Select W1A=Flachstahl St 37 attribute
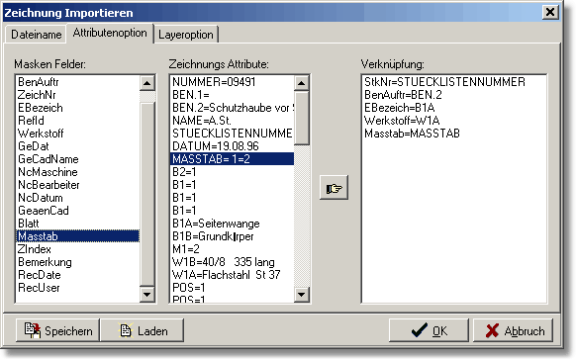The height and width of the screenshot is (361, 576). [x=233, y=275]
